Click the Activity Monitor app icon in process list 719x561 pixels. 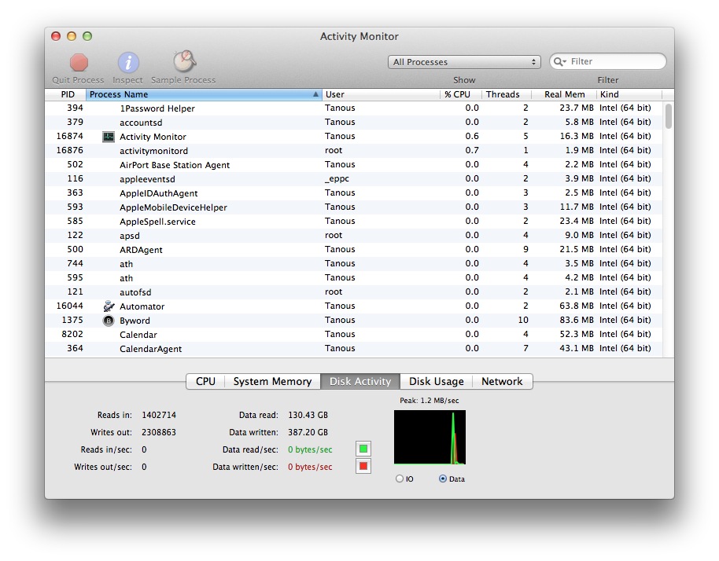(109, 136)
